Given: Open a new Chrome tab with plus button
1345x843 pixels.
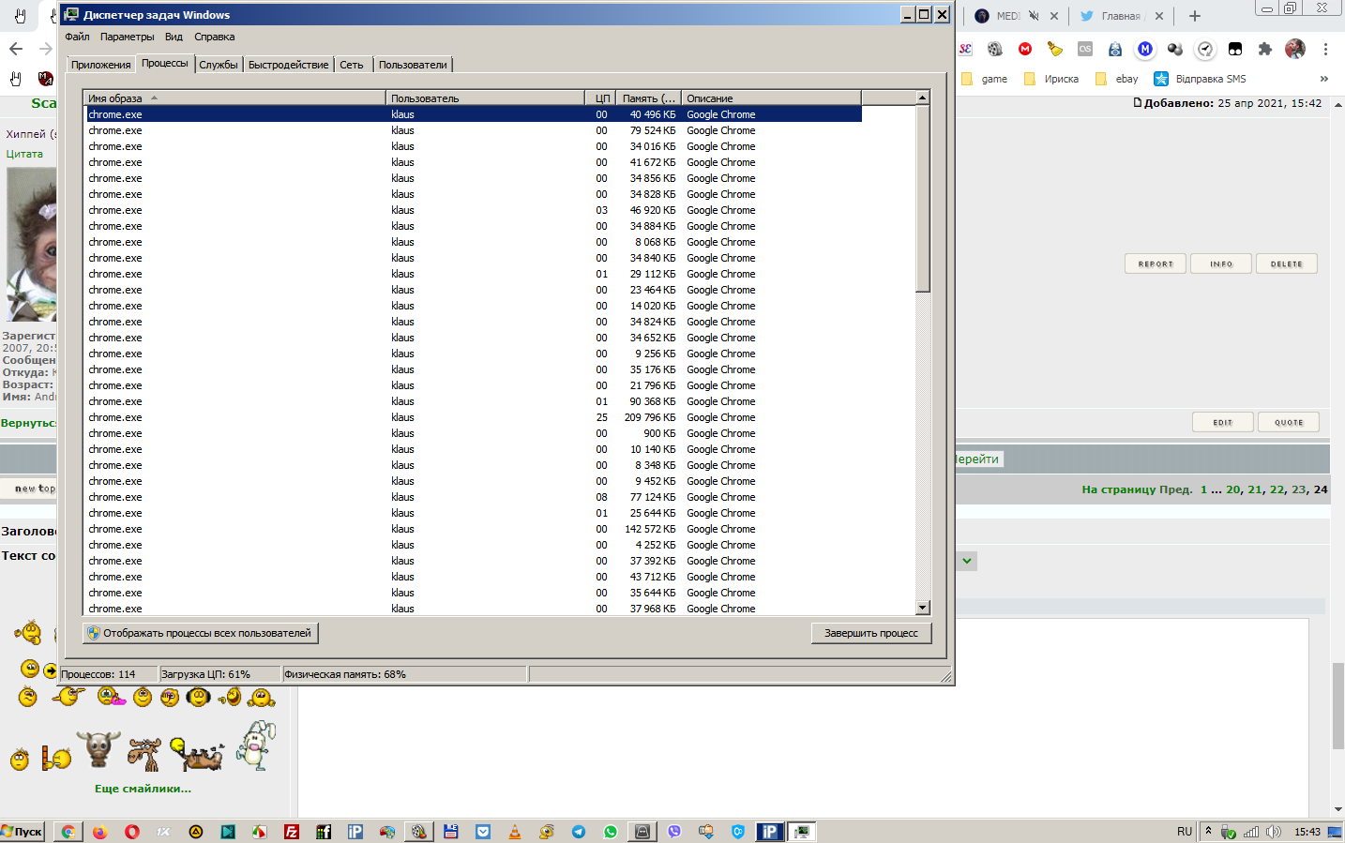Looking at the screenshot, I should 1195,16.
